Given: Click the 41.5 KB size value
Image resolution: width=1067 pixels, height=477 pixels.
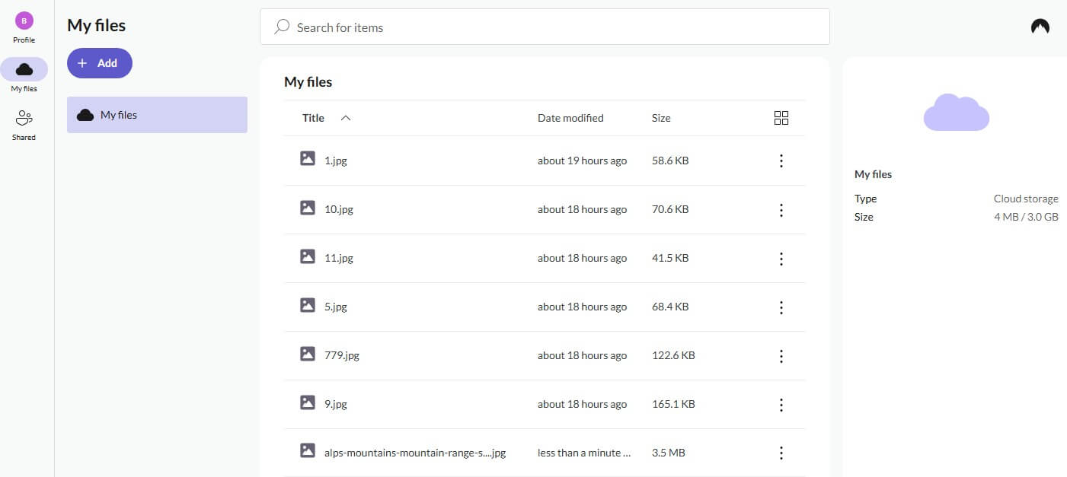Looking at the screenshot, I should [670, 258].
